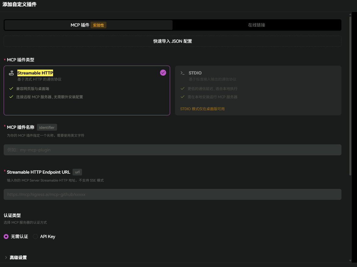The width and height of the screenshot is (357, 267).
Task: Click the url tag beside Endpoint URL
Action: [x=77, y=172]
